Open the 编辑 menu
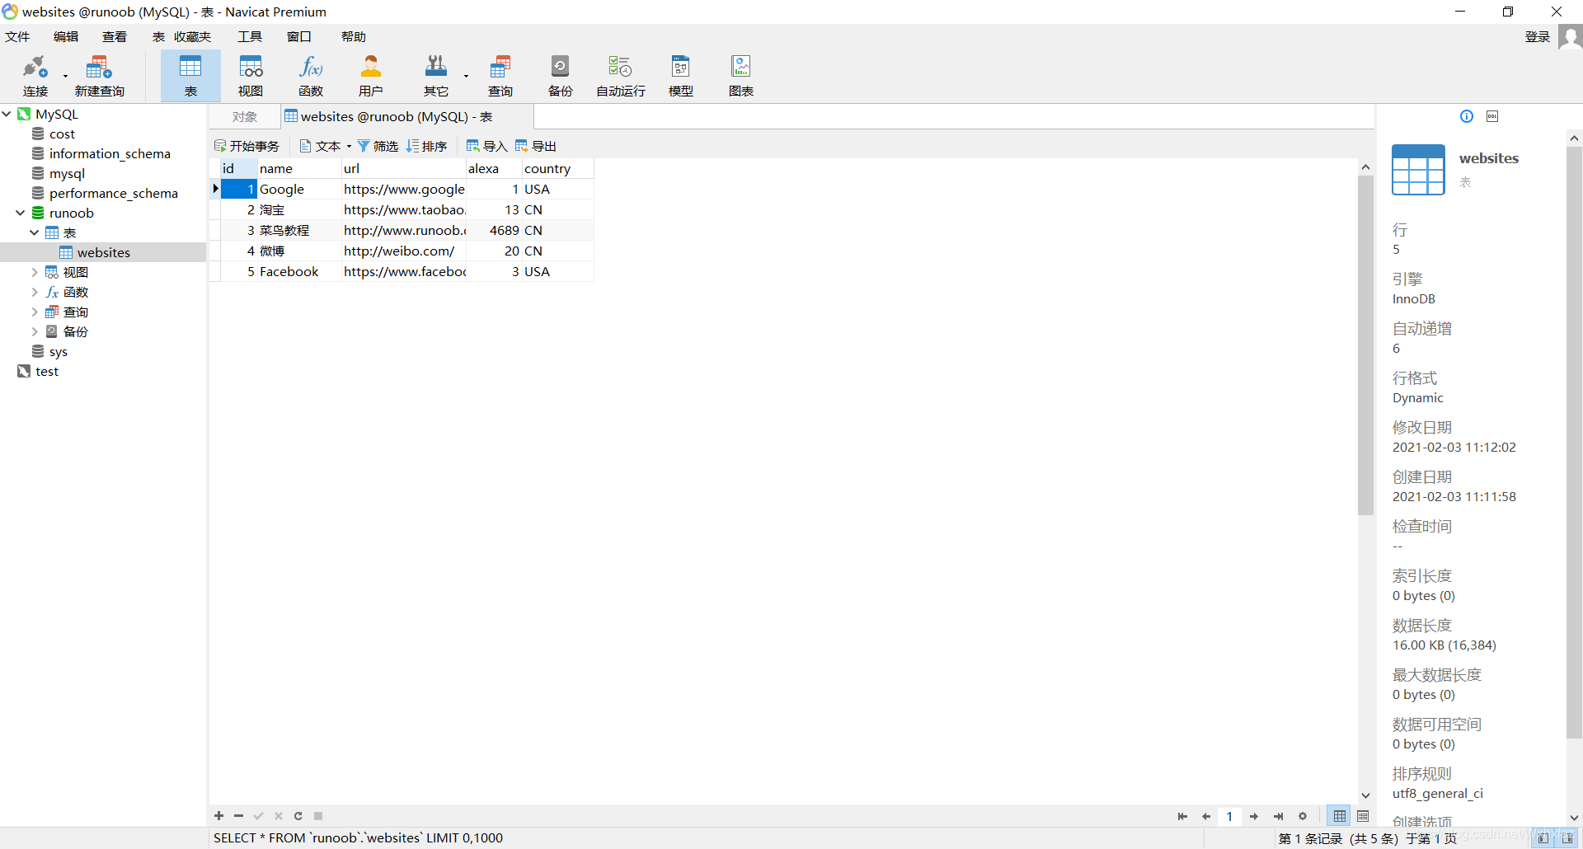The height and width of the screenshot is (849, 1583). click(66, 37)
